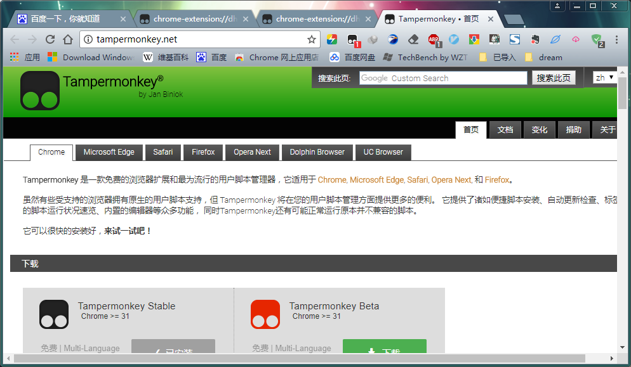This screenshot has width=631, height=367.
Task: Go to the browser home page icon
Action: point(68,39)
